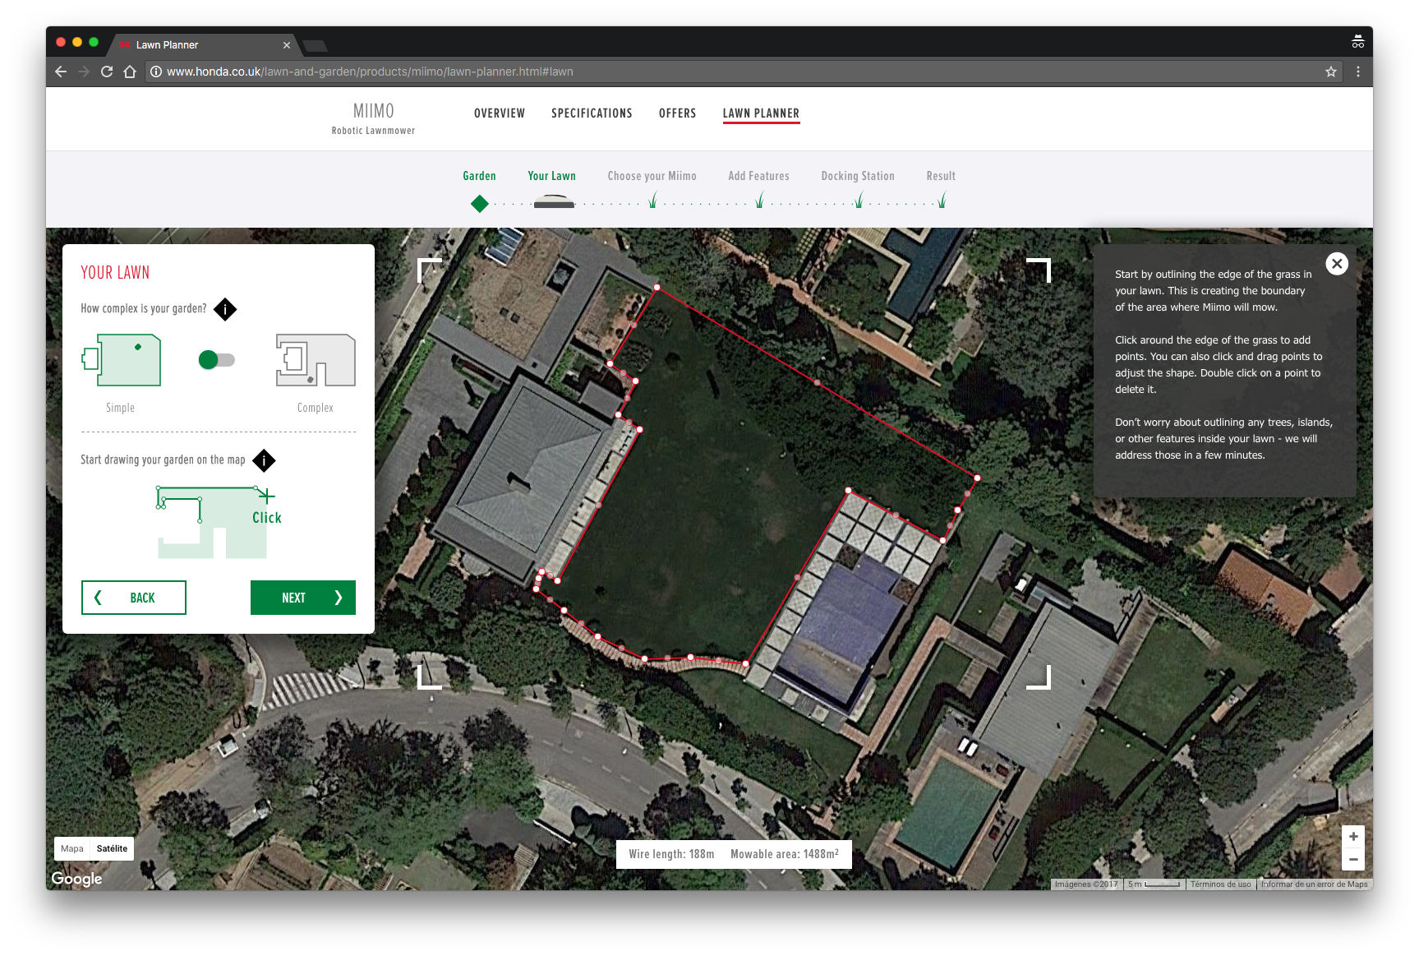Open the Offers tab

677,113
